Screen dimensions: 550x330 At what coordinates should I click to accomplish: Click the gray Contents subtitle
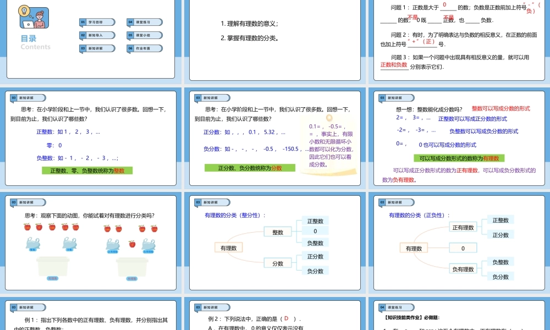tap(35, 47)
